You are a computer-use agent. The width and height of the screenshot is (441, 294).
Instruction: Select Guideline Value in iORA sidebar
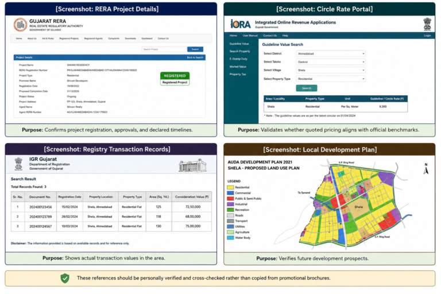tap(239, 44)
